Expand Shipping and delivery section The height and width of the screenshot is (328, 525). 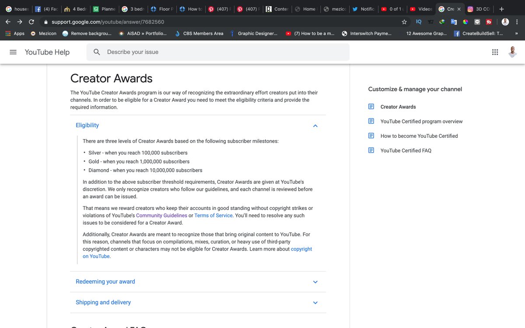(x=198, y=303)
